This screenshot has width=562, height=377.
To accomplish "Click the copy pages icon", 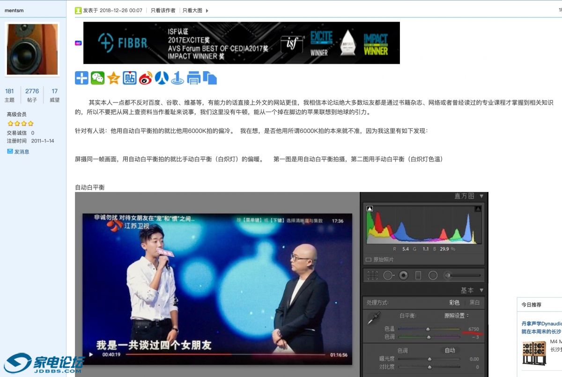I will pyautogui.click(x=210, y=78).
